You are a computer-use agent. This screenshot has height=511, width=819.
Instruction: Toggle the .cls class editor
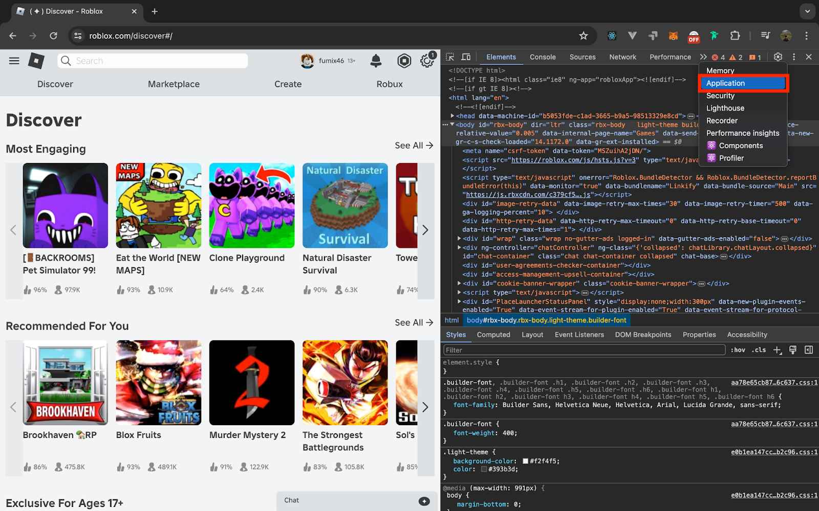[x=759, y=350]
